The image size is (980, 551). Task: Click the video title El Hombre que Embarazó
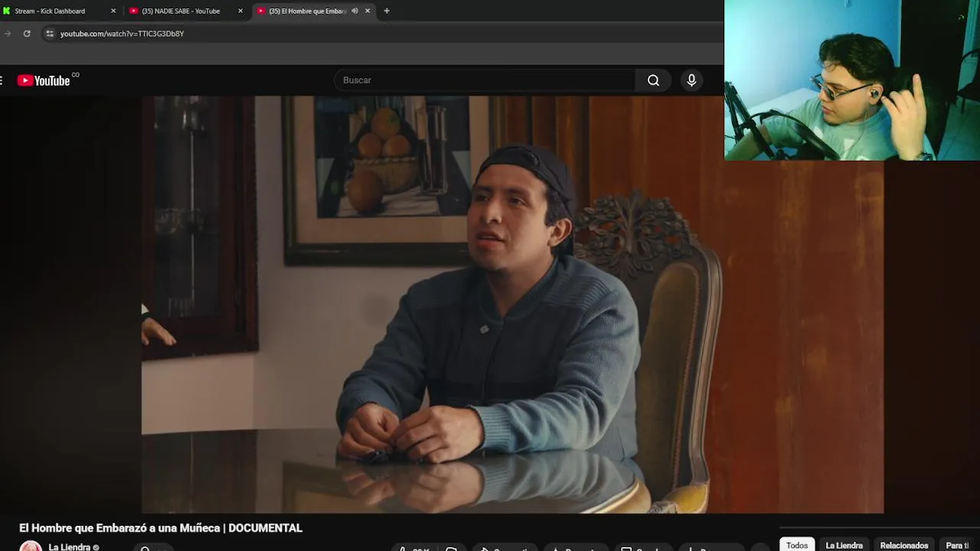161,528
